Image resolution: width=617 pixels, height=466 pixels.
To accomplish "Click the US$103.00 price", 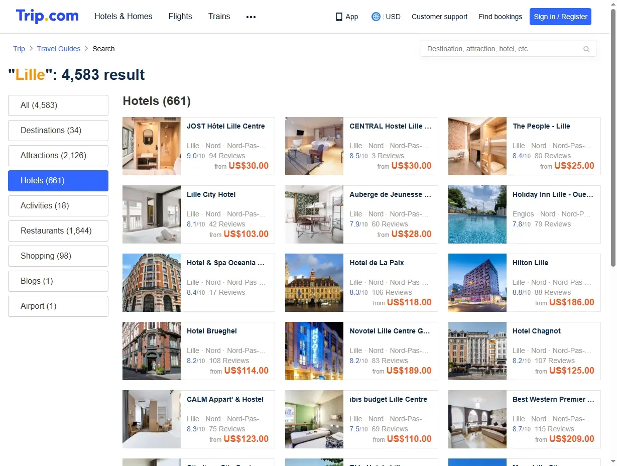I will click(246, 234).
